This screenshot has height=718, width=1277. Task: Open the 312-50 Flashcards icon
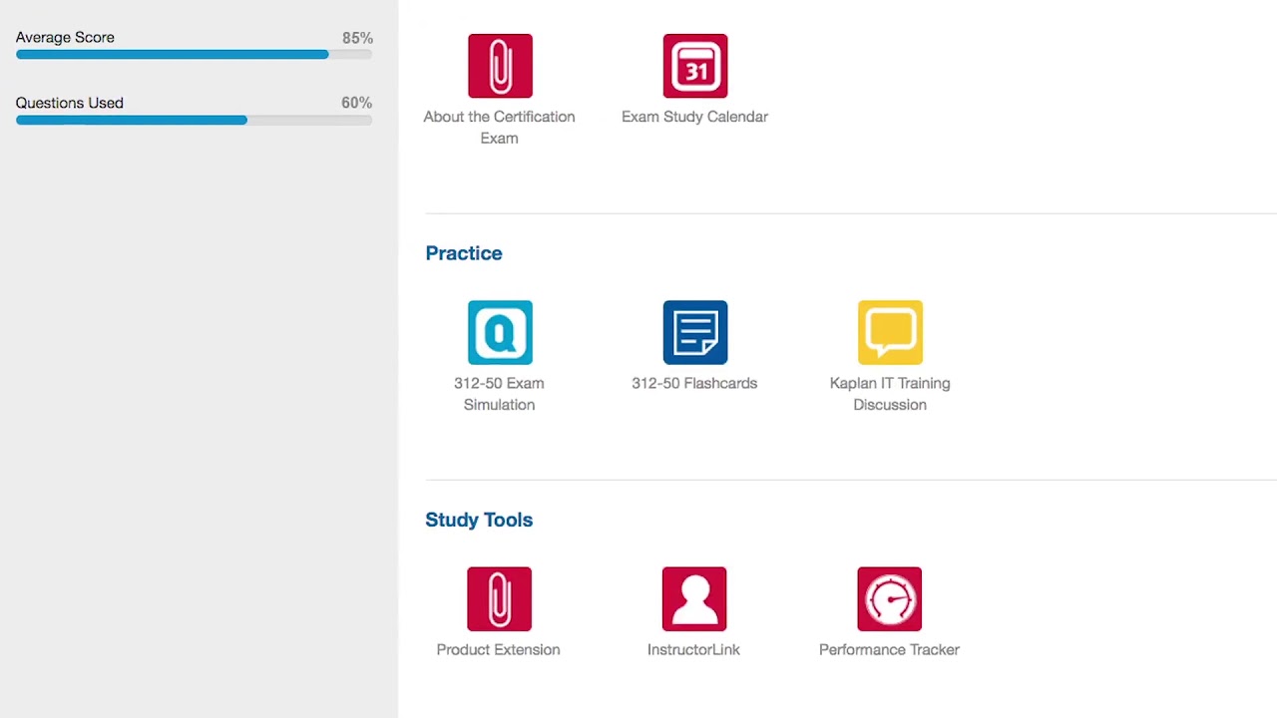(695, 332)
